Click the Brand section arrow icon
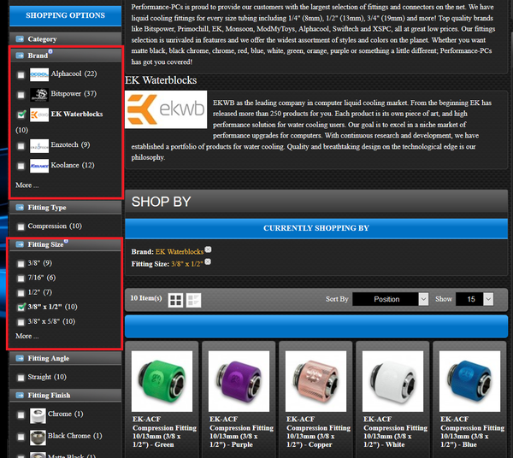This screenshot has height=458, width=513. point(20,56)
